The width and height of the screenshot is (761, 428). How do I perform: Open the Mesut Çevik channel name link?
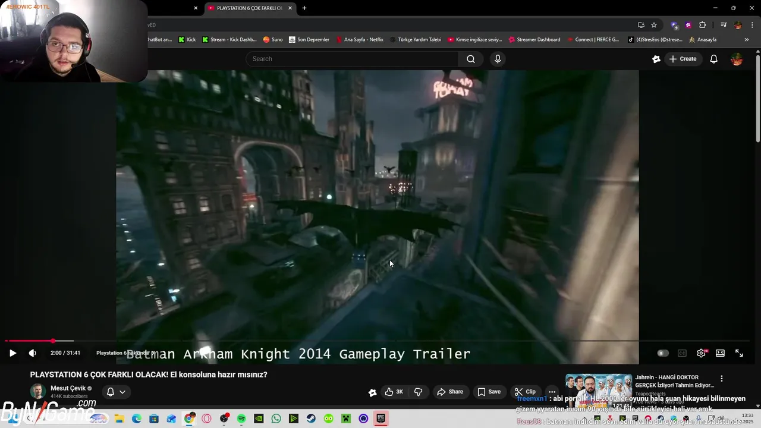coord(68,388)
